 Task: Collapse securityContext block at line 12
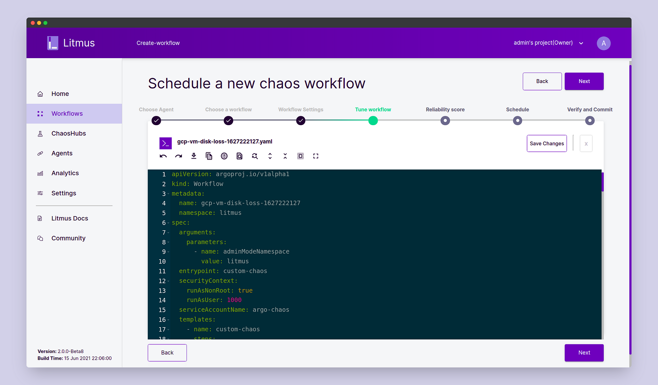coord(168,281)
